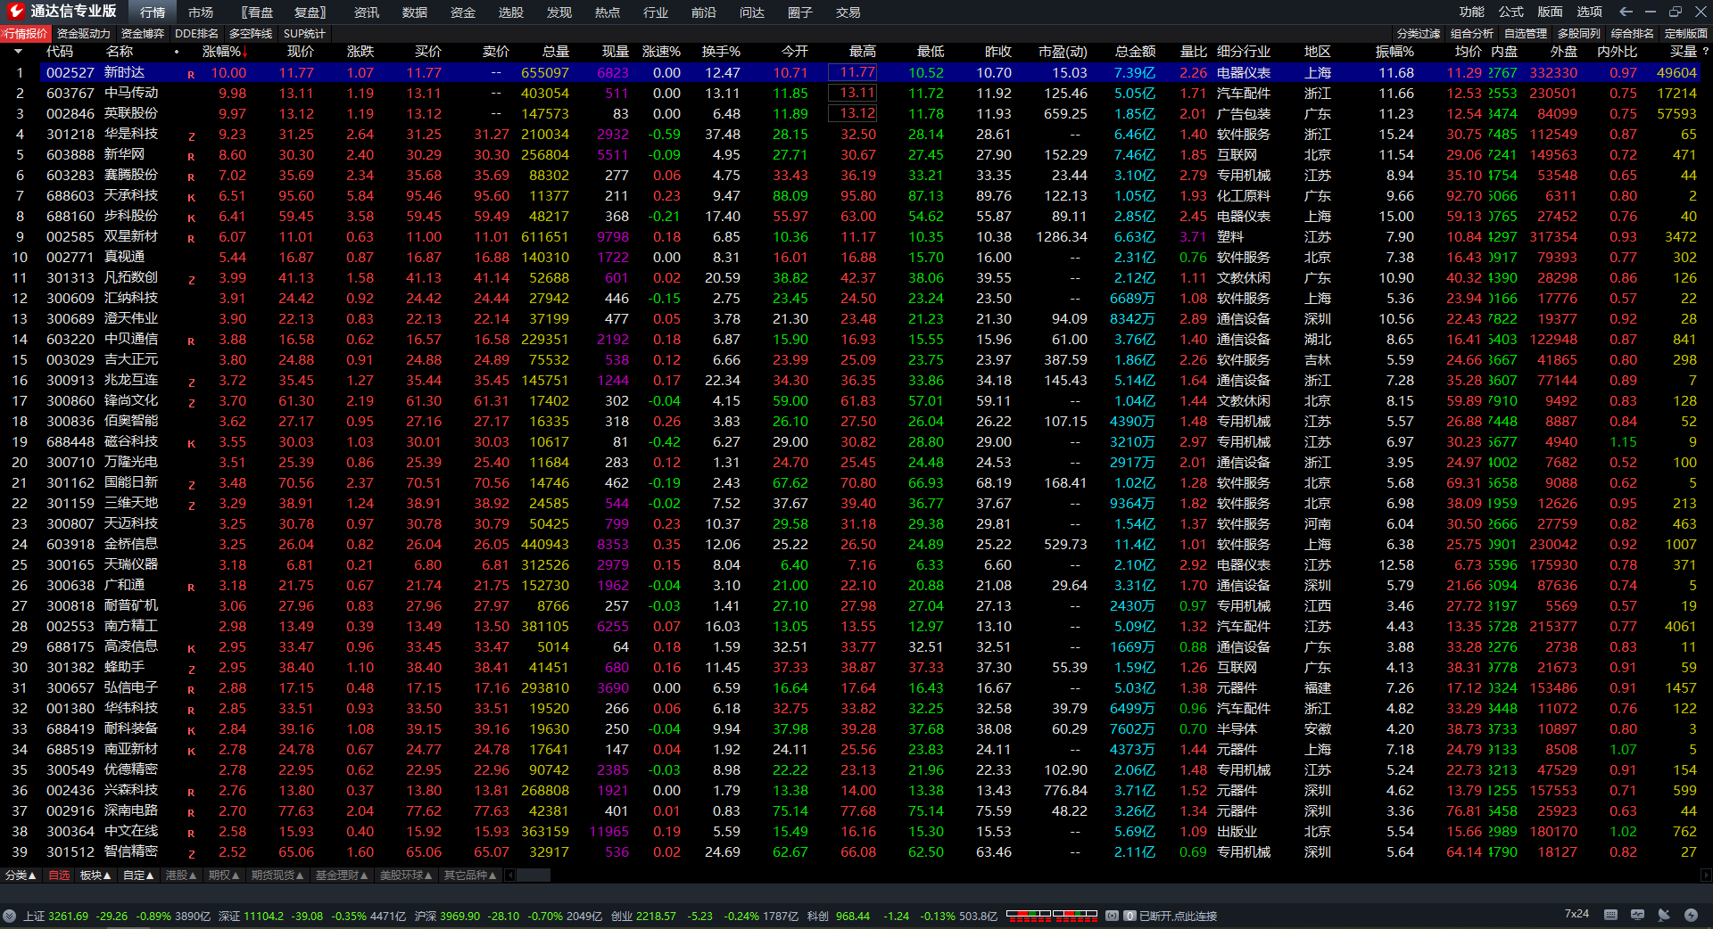Click the 已断开,点此连接 reconnect link
Viewport: 1713px width, 929px height.
pyautogui.click(x=1178, y=916)
